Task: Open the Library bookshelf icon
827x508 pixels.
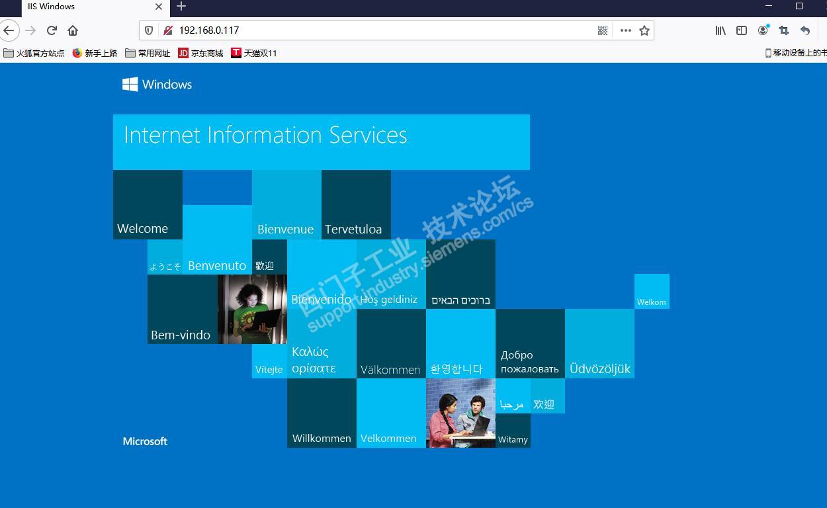Action: point(720,30)
